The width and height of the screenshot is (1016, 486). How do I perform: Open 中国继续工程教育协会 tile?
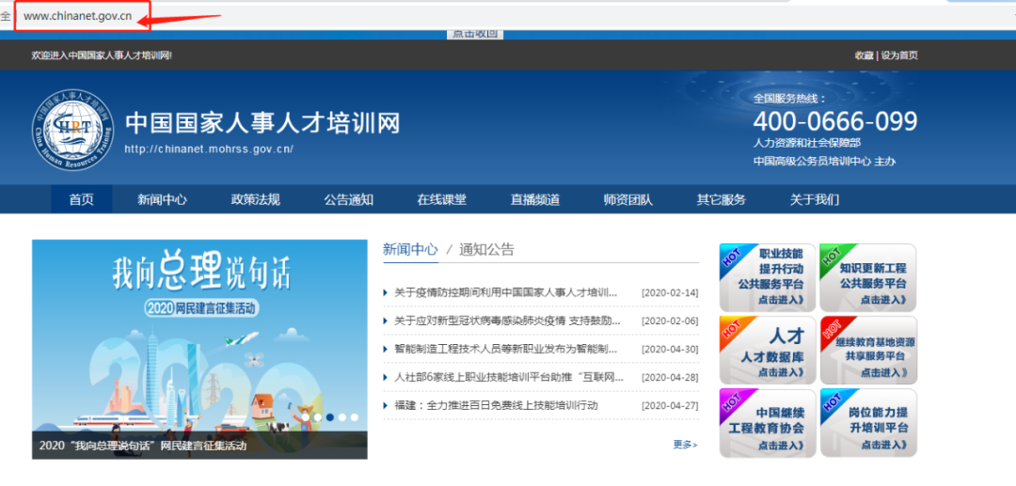pyautogui.click(x=766, y=422)
